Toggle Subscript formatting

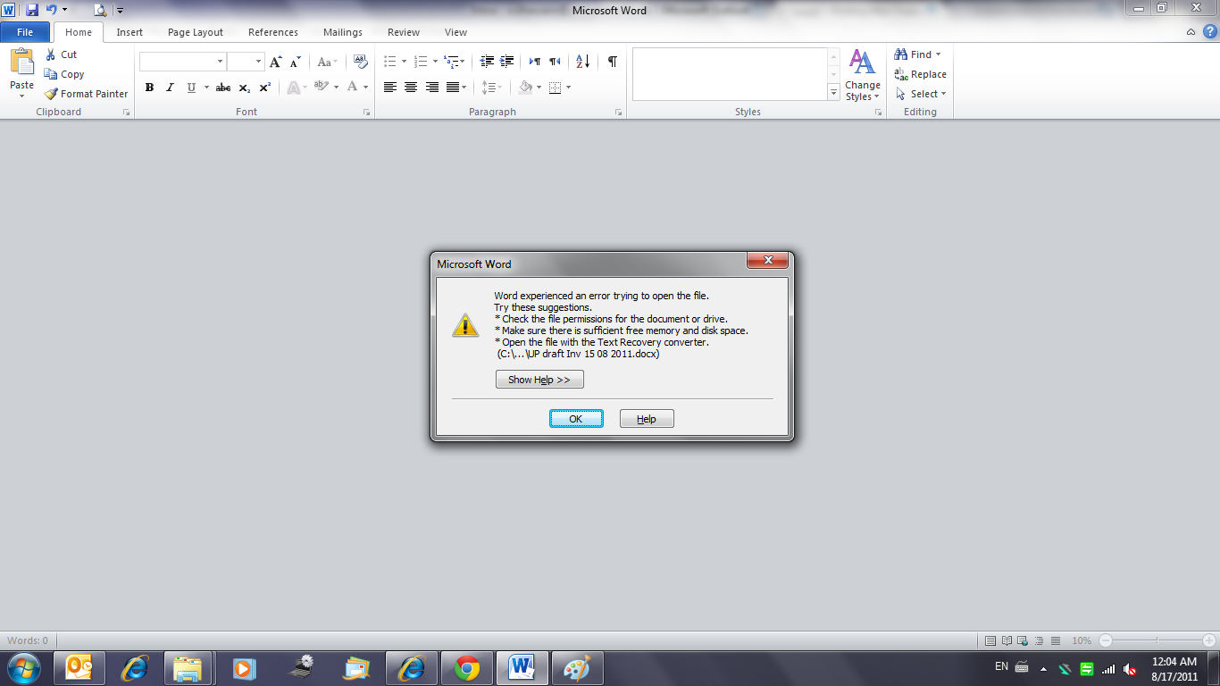tap(245, 88)
